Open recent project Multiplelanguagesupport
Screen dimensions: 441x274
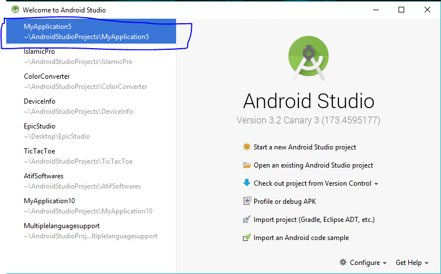pos(91,230)
